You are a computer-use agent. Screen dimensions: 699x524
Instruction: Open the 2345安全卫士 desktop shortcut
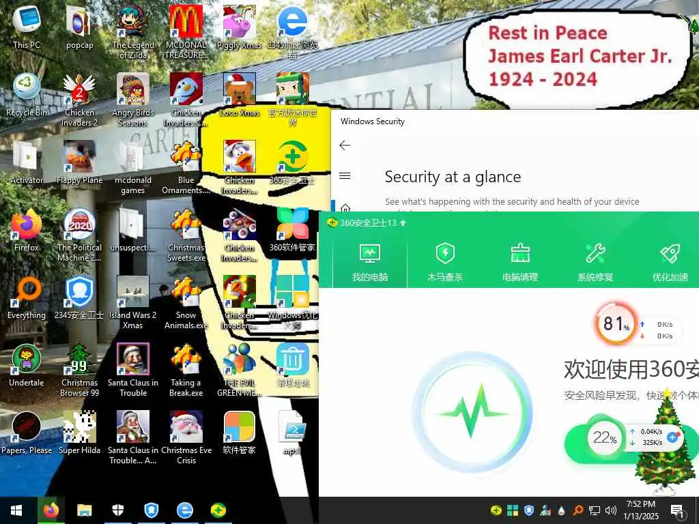click(x=79, y=297)
